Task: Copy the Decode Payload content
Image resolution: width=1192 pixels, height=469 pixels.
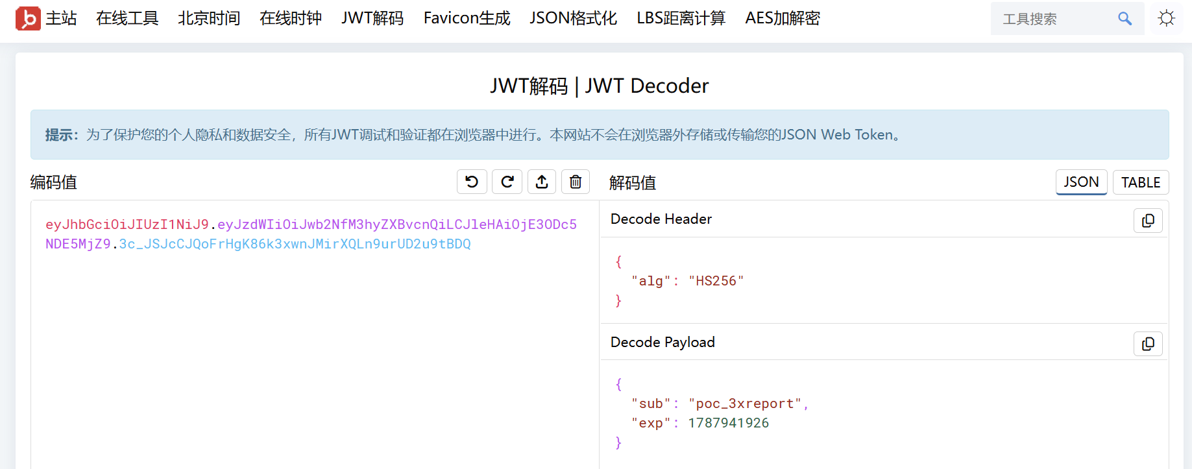Action: click(x=1148, y=344)
